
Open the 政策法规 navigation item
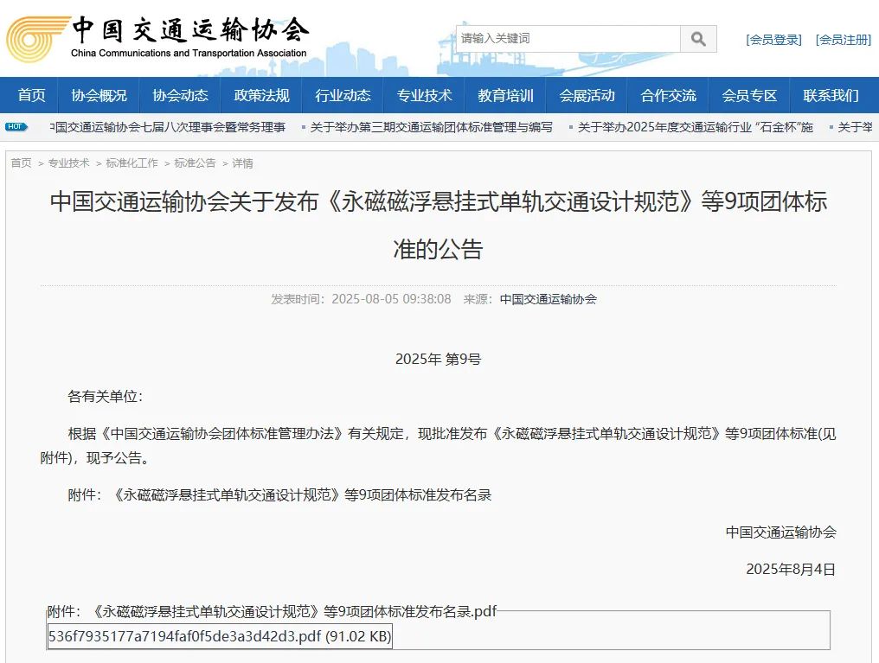(x=261, y=95)
